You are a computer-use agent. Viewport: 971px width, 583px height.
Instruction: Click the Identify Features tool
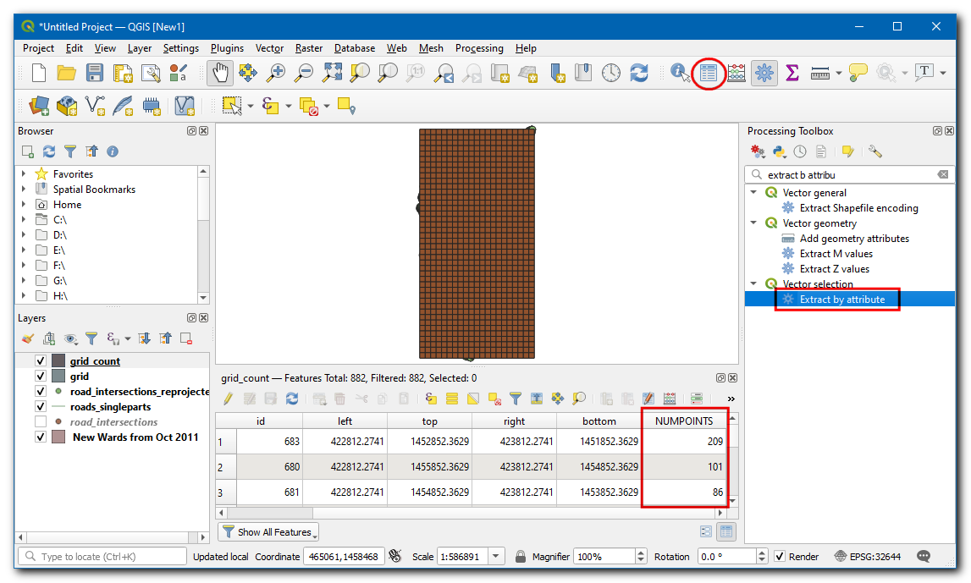pyautogui.click(x=681, y=74)
